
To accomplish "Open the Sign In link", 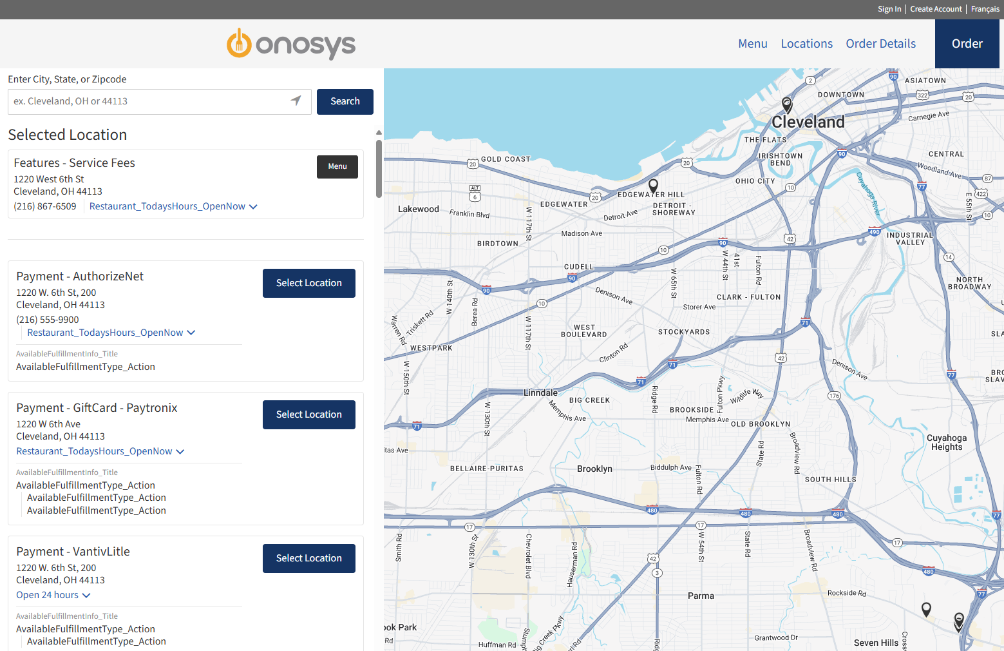I will (x=889, y=8).
